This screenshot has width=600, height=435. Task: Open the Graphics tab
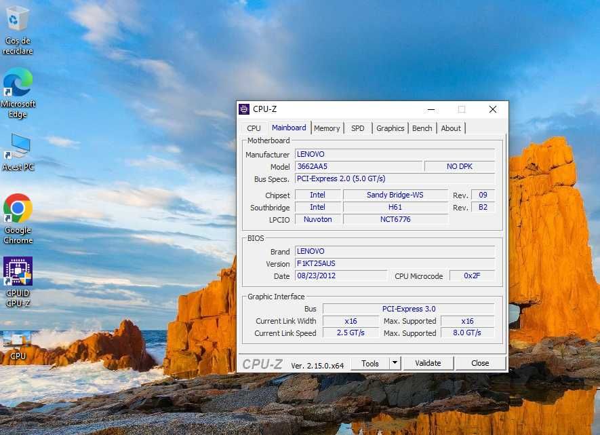pyautogui.click(x=390, y=128)
